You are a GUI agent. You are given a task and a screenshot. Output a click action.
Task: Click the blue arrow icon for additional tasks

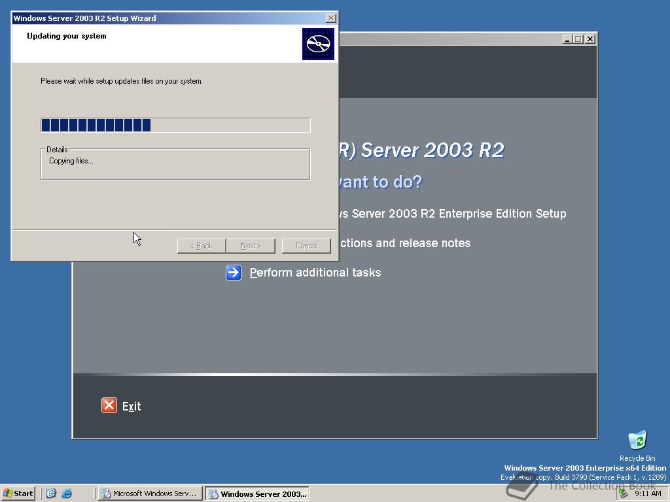234,273
